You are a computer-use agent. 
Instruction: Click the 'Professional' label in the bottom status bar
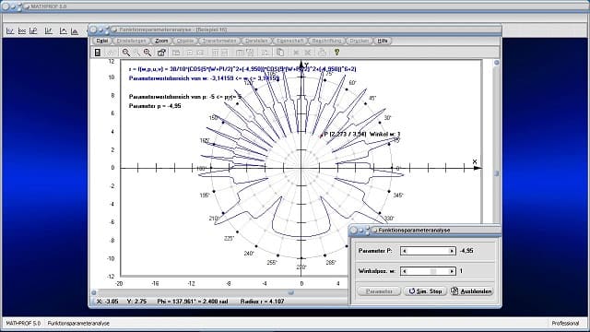click(x=565, y=324)
